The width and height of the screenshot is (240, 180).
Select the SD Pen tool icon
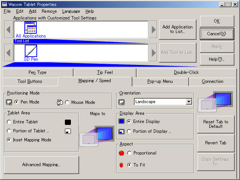(x=31, y=51)
